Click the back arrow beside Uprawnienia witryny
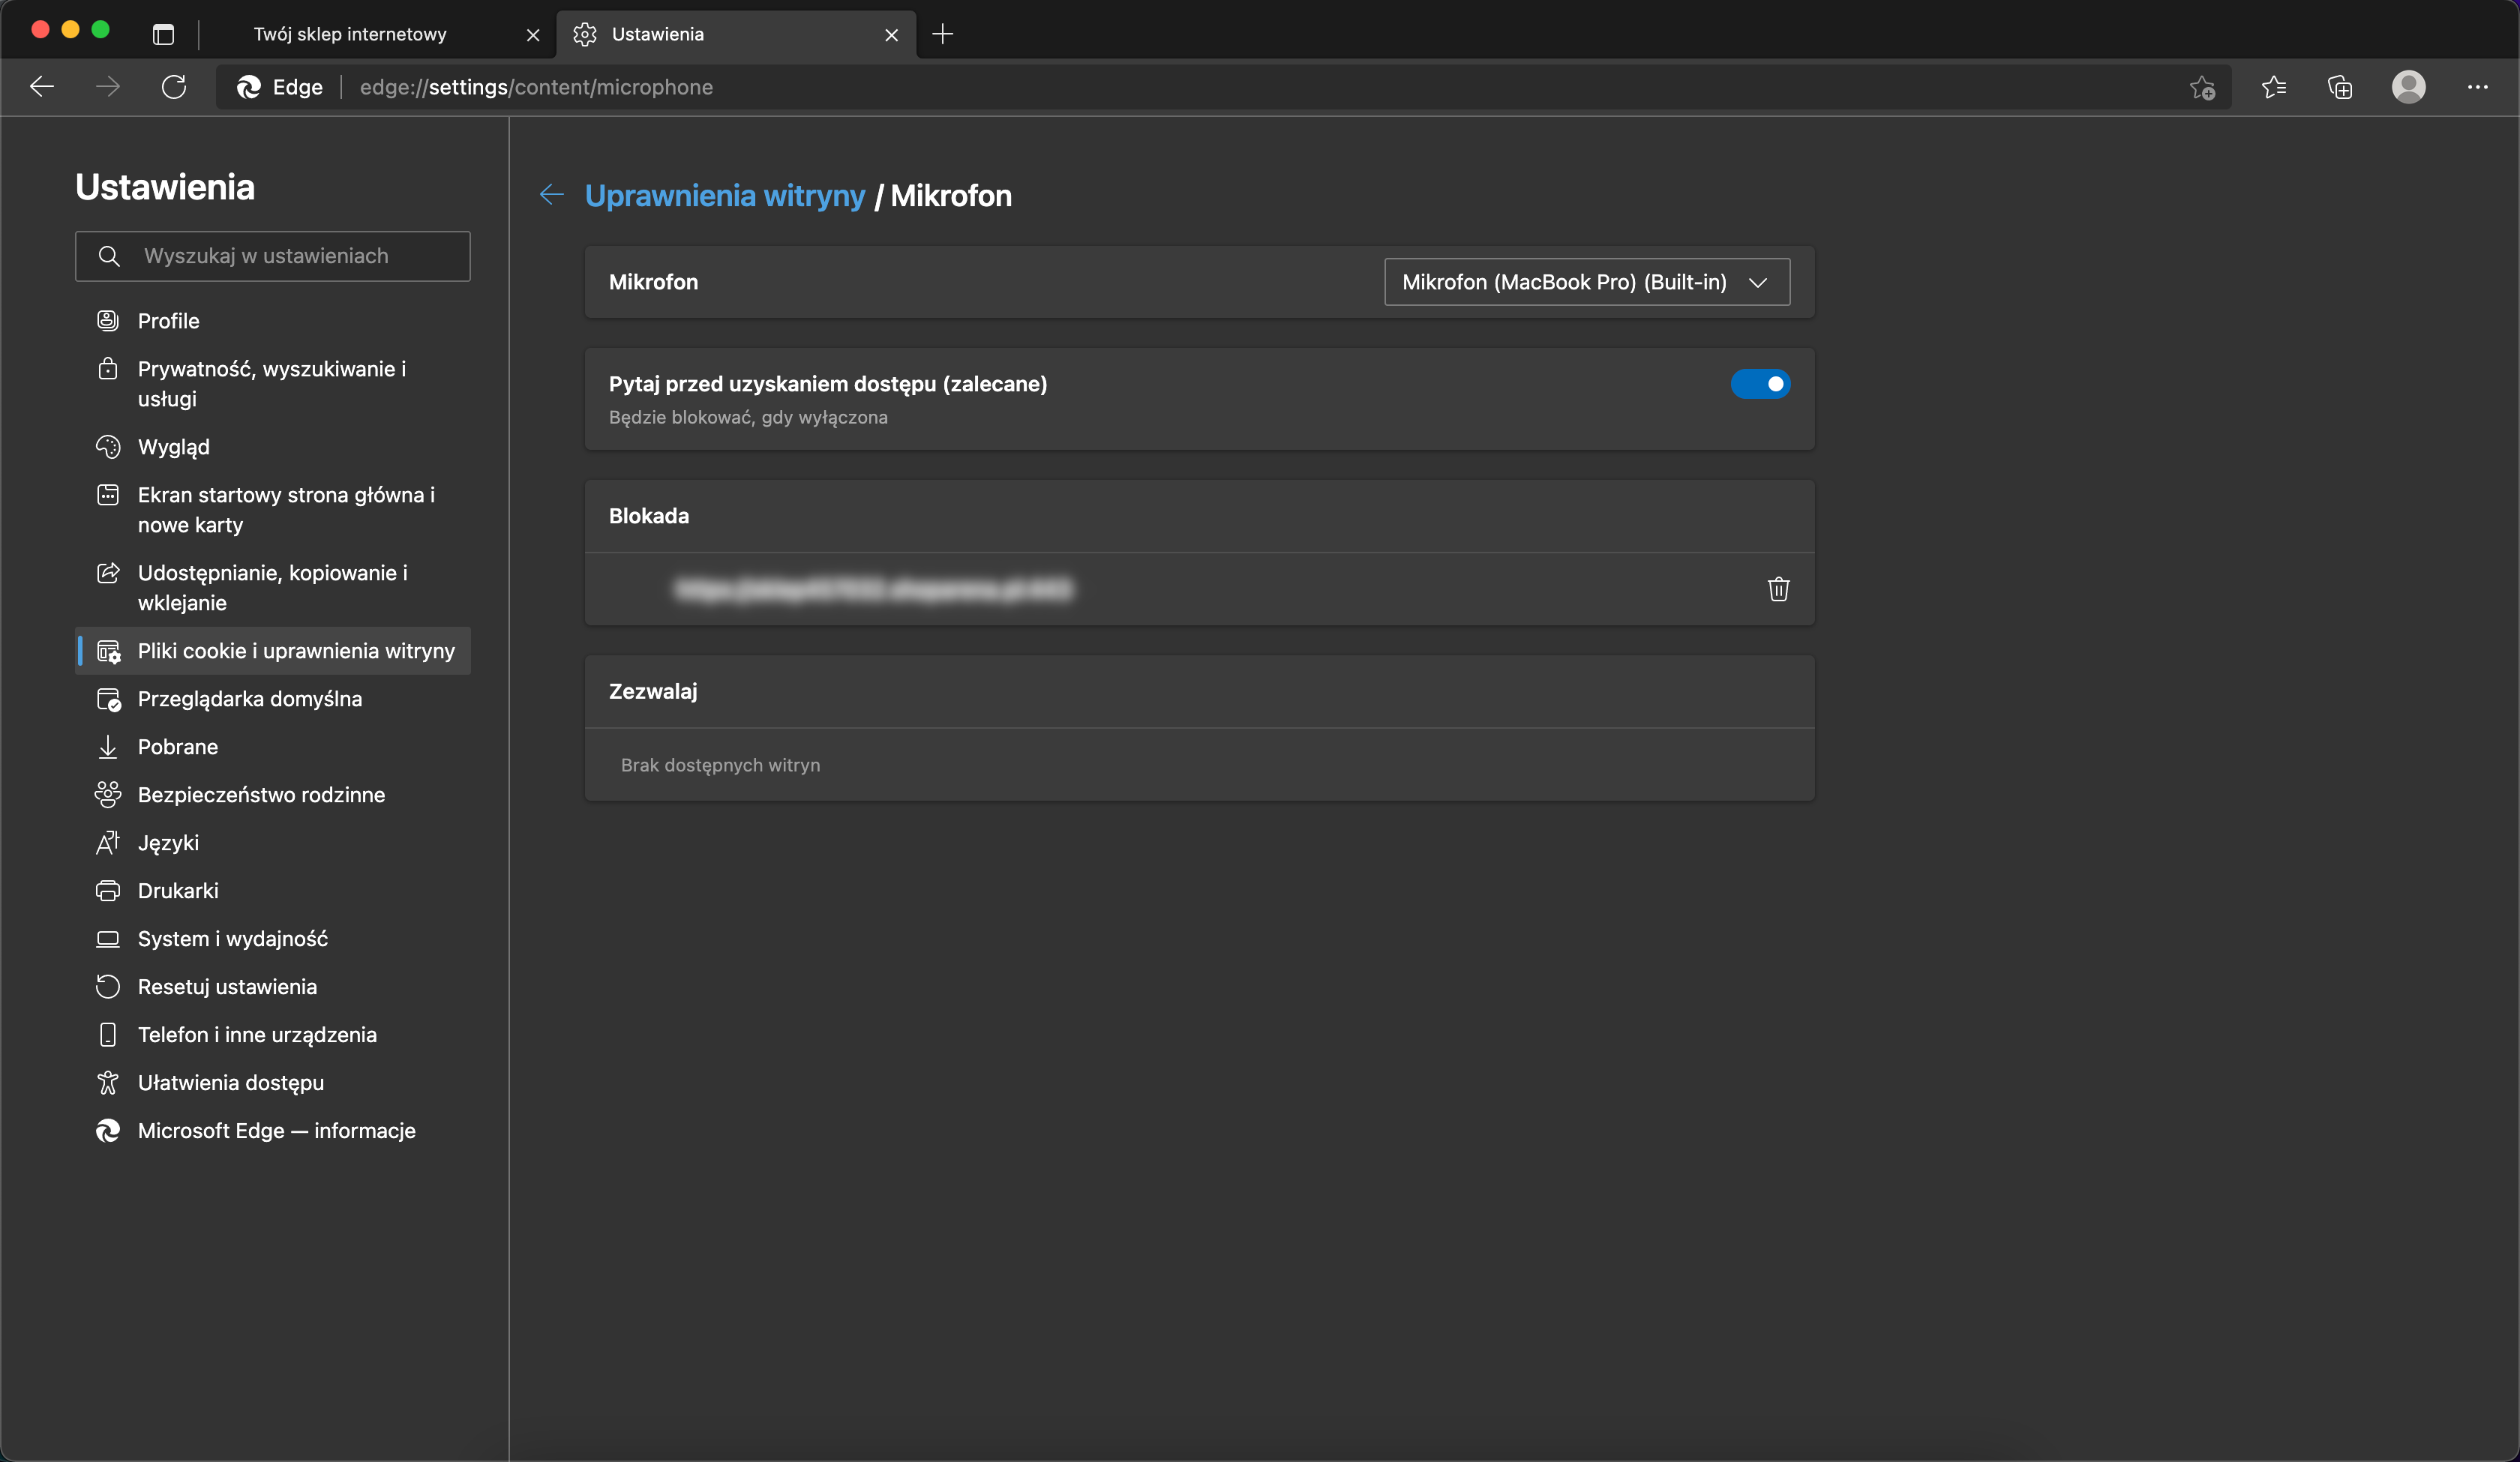Screen dimensions: 2520x1462 click(x=551, y=195)
